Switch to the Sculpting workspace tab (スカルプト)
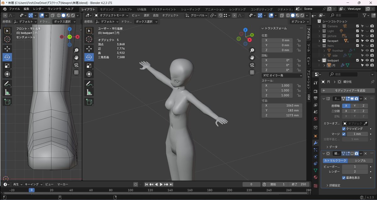The height and width of the screenshot is (200, 377). [125, 9]
